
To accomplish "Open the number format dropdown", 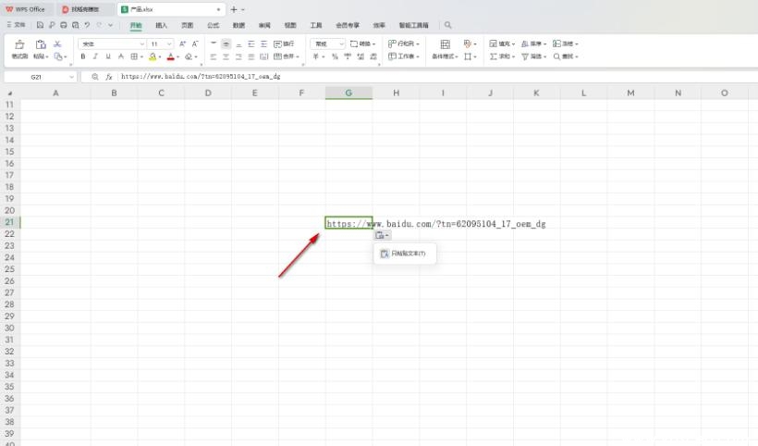I will (341, 44).
